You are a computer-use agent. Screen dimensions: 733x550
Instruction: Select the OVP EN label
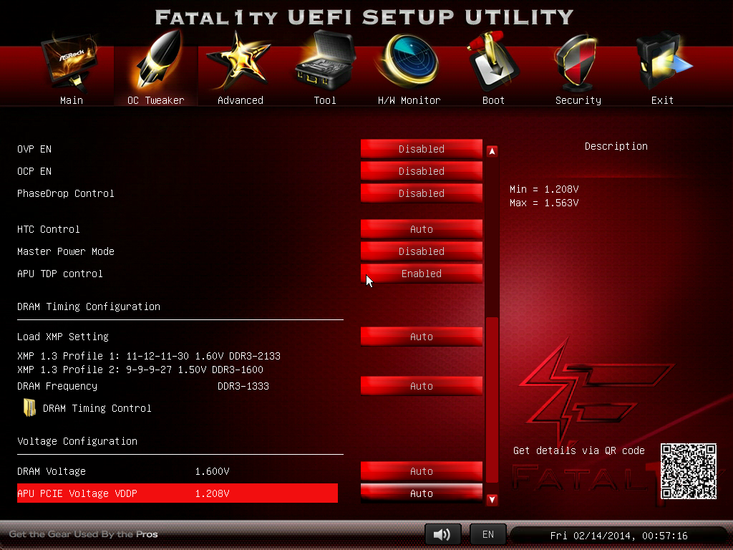(x=34, y=149)
